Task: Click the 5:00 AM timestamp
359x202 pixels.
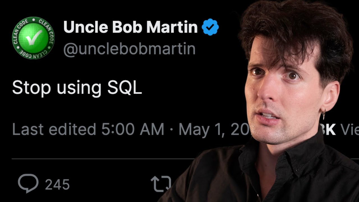Action: [x=132, y=130]
